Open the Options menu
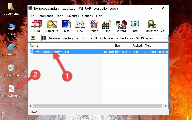Screen dimensions: 192x120 87,16
